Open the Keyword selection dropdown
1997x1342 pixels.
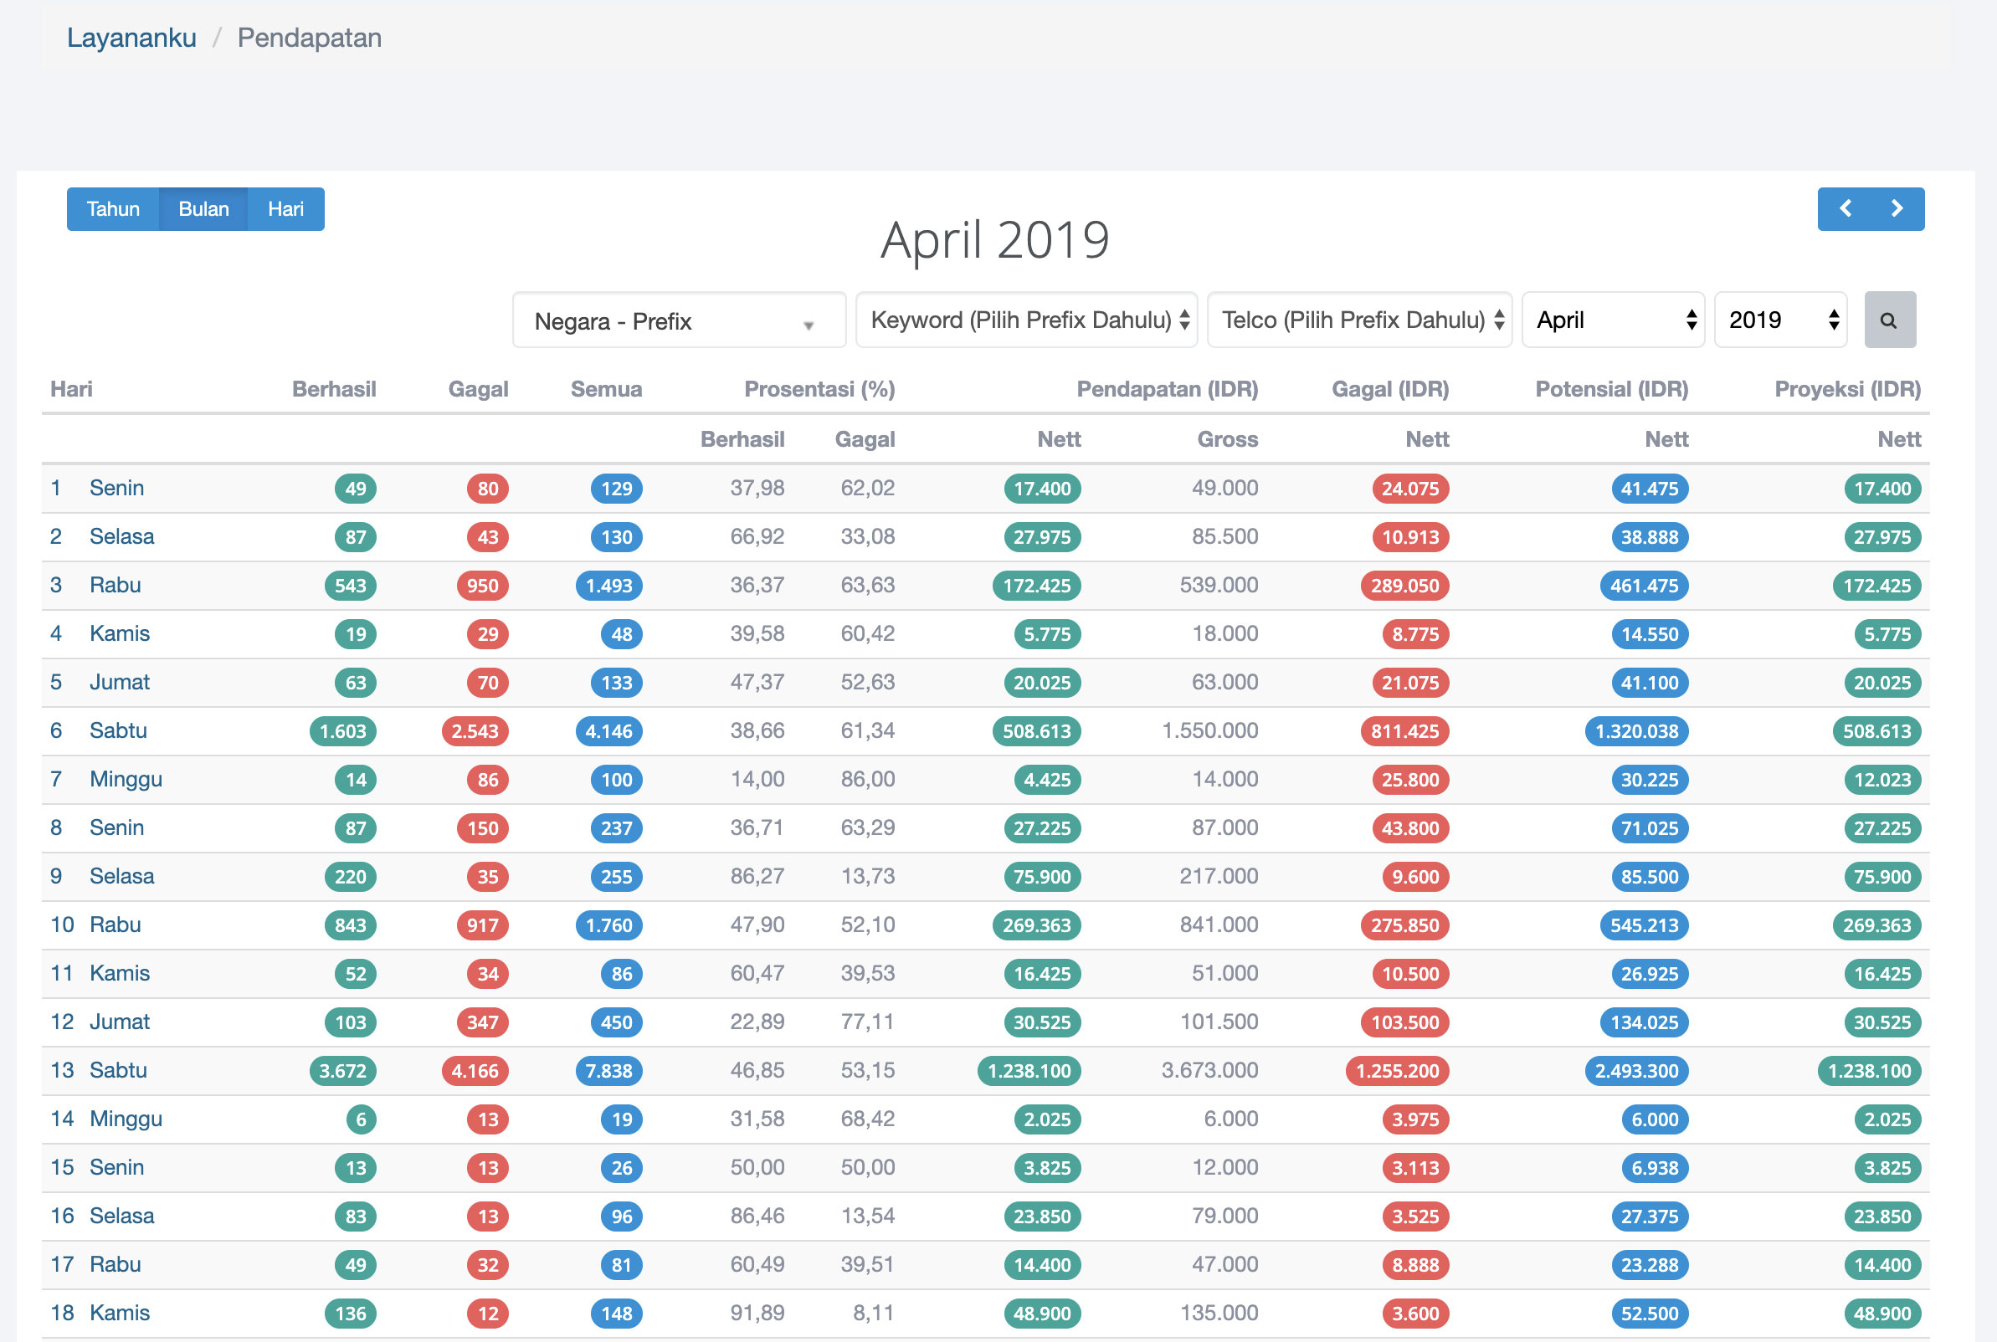[x=1025, y=320]
